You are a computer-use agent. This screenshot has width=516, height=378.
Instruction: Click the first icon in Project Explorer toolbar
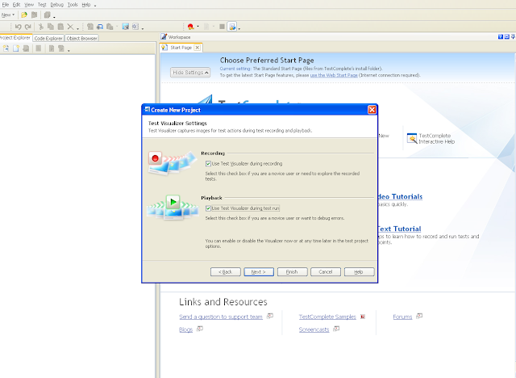[x=6, y=48]
